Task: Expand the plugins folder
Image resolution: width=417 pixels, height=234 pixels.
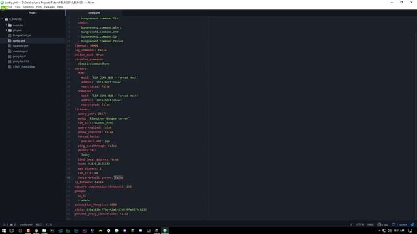Action: coord(7,31)
